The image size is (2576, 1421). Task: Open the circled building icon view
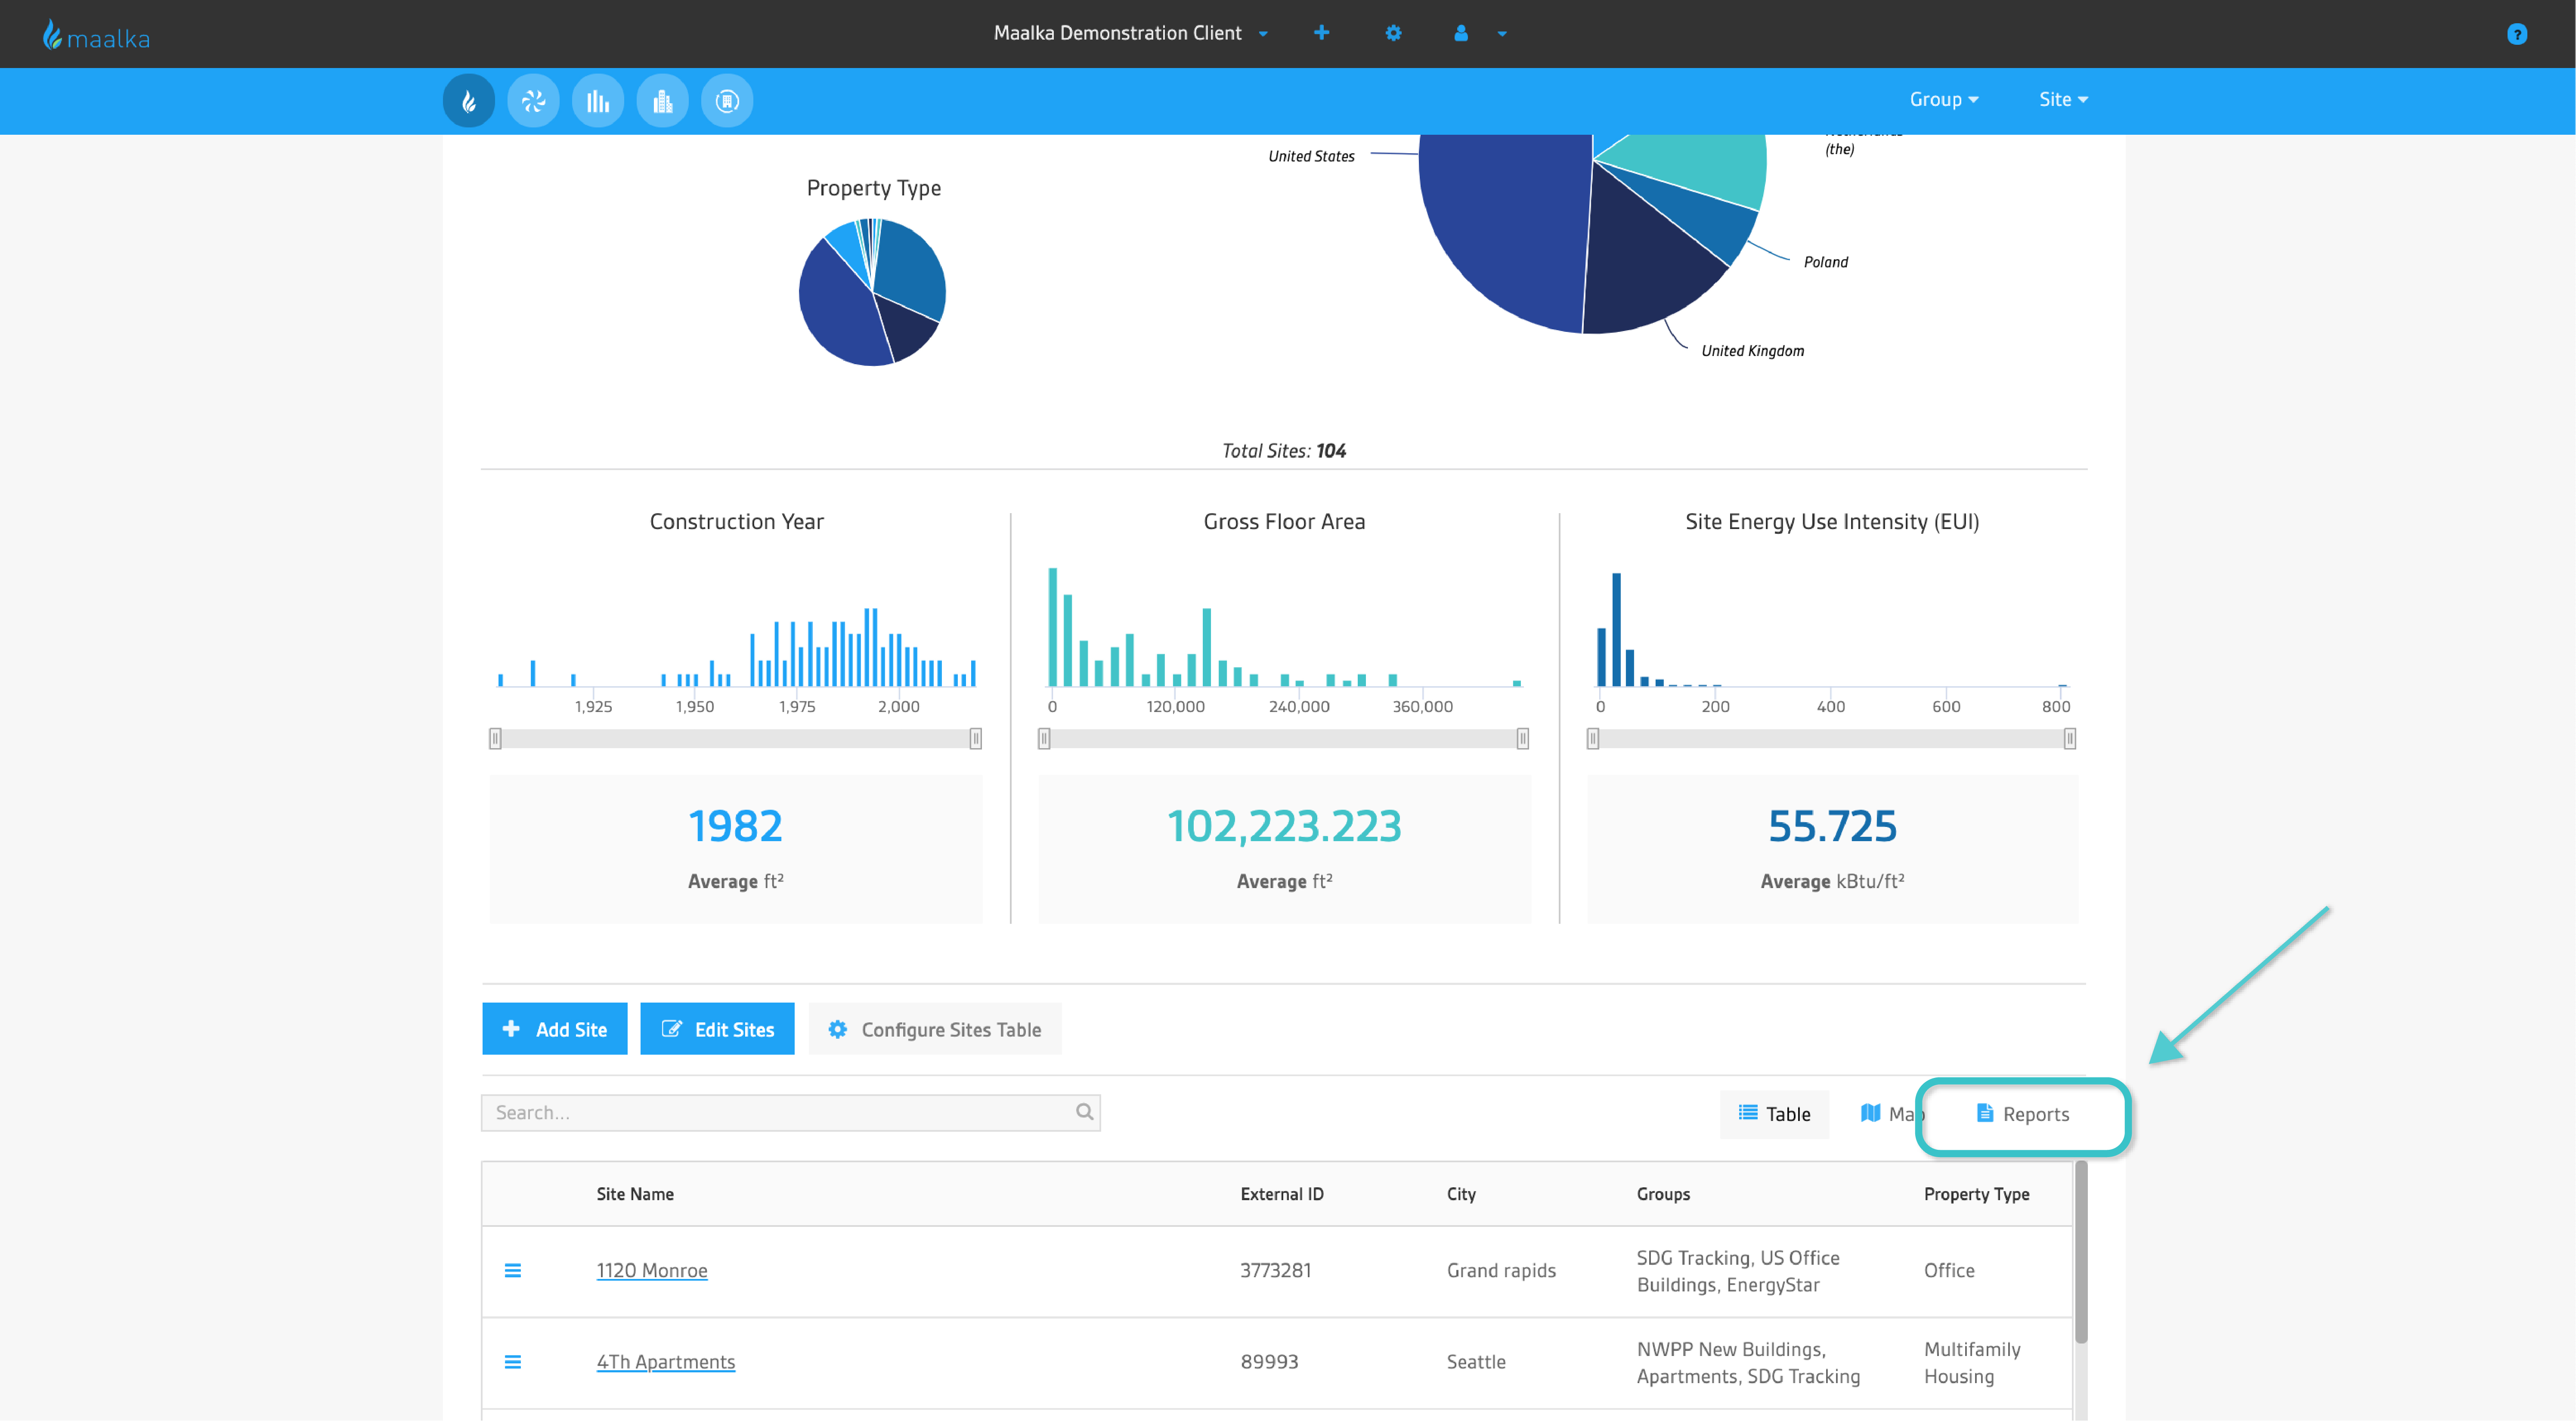coord(727,100)
